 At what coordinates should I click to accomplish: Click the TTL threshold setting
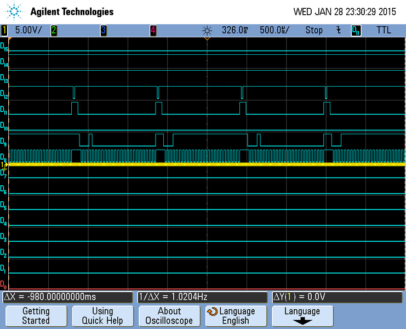384,30
